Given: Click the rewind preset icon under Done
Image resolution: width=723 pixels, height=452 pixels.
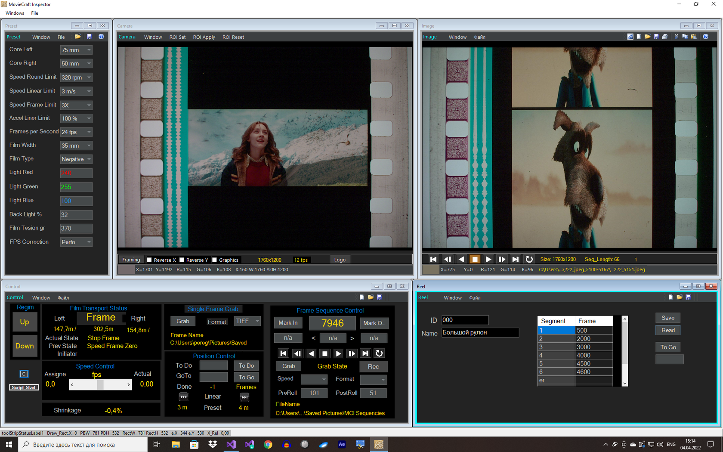Looking at the screenshot, I should [183, 397].
